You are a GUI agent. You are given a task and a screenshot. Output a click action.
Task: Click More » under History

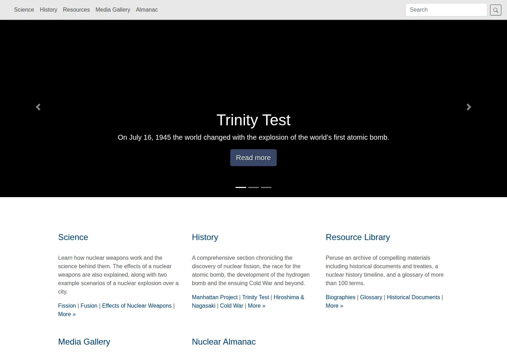tap(257, 306)
